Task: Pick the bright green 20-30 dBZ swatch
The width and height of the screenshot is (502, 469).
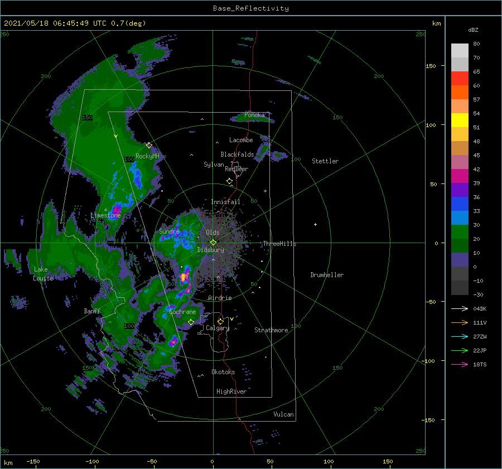Action: pyautogui.click(x=460, y=232)
